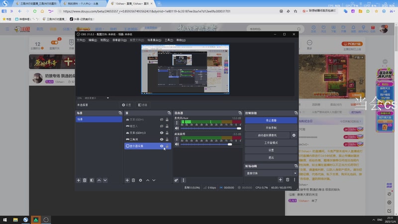The image size is (398, 224).
Task: Click the 停止直播 button
Action: (x=271, y=120)
